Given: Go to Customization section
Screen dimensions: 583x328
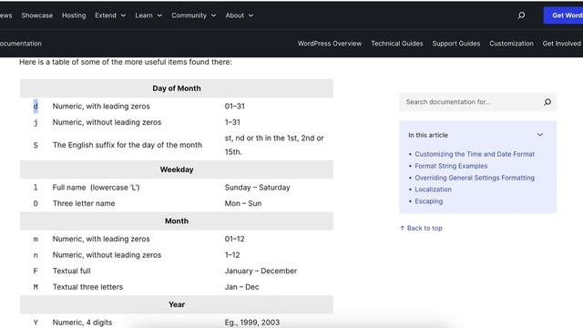Looking at the screenshot, I should [x=511, y=44].
